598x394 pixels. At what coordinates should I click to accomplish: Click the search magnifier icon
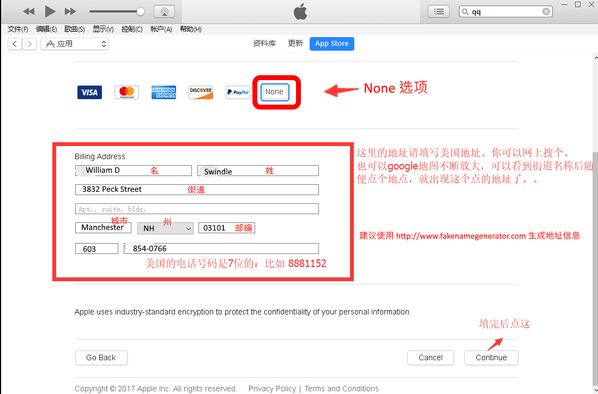click(466, 12)
